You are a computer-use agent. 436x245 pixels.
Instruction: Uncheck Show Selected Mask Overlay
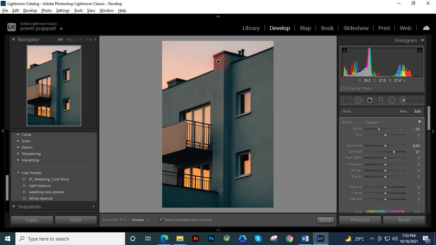pos(161,219)
